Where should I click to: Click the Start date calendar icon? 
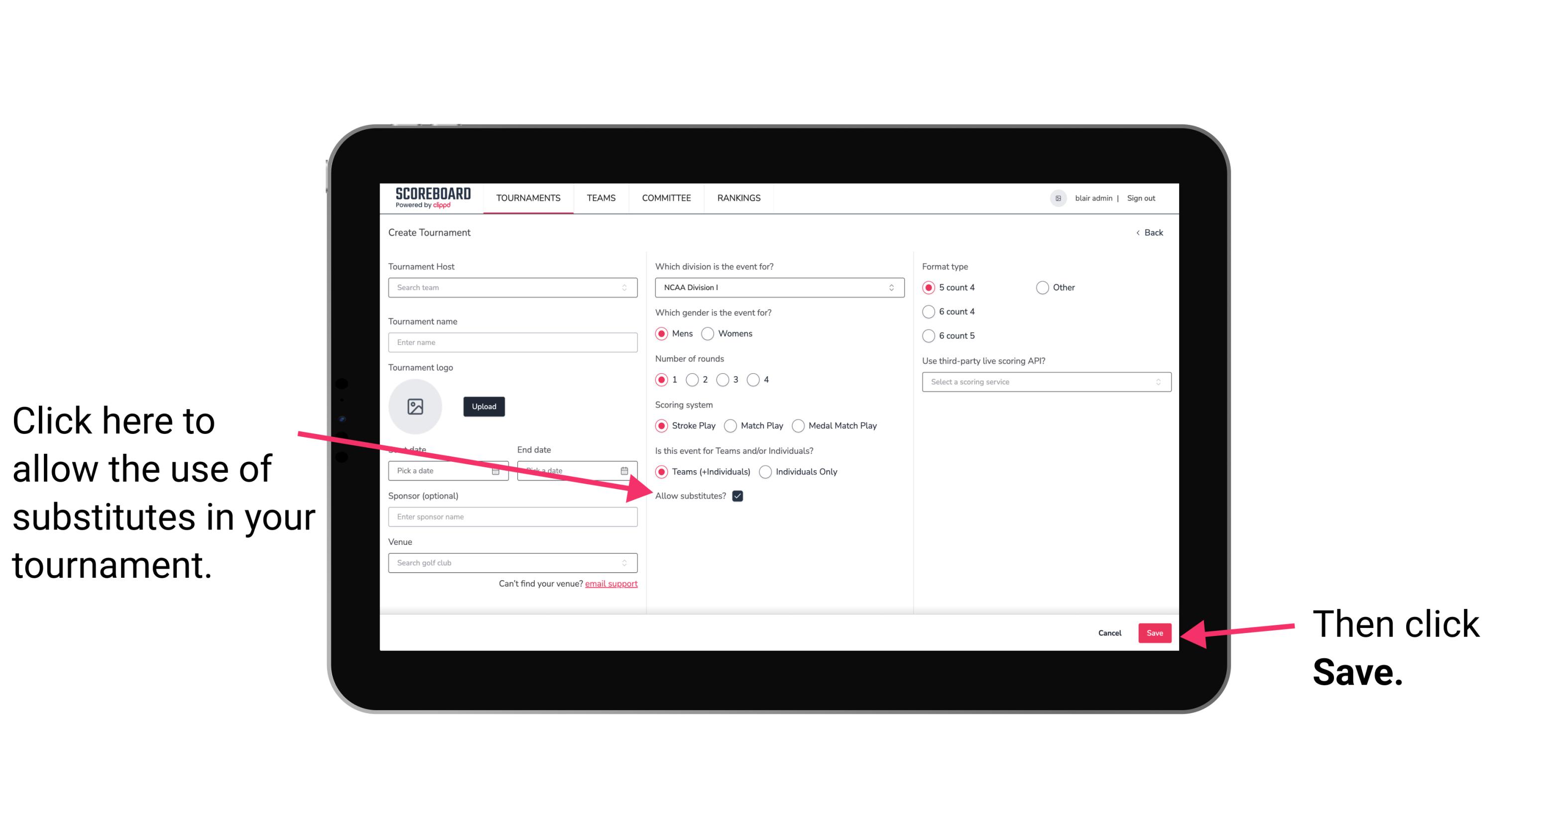(499, 471)
